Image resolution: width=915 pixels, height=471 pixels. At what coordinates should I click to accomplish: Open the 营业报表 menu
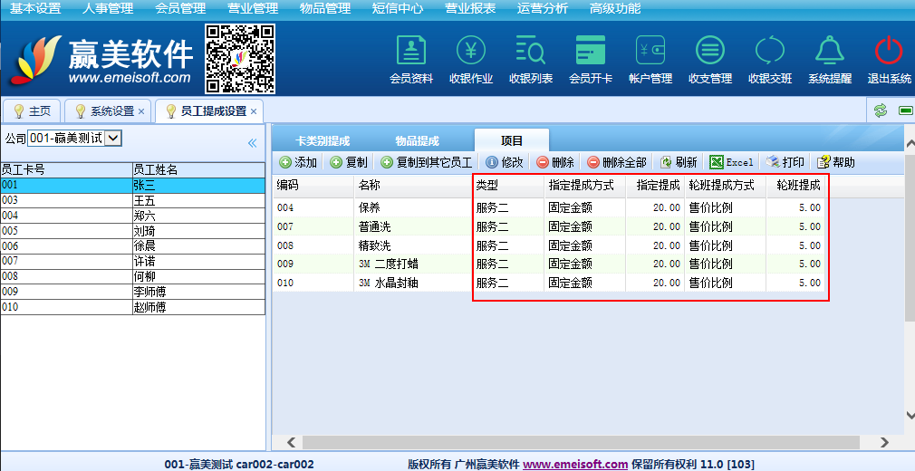tap(470, 9)
